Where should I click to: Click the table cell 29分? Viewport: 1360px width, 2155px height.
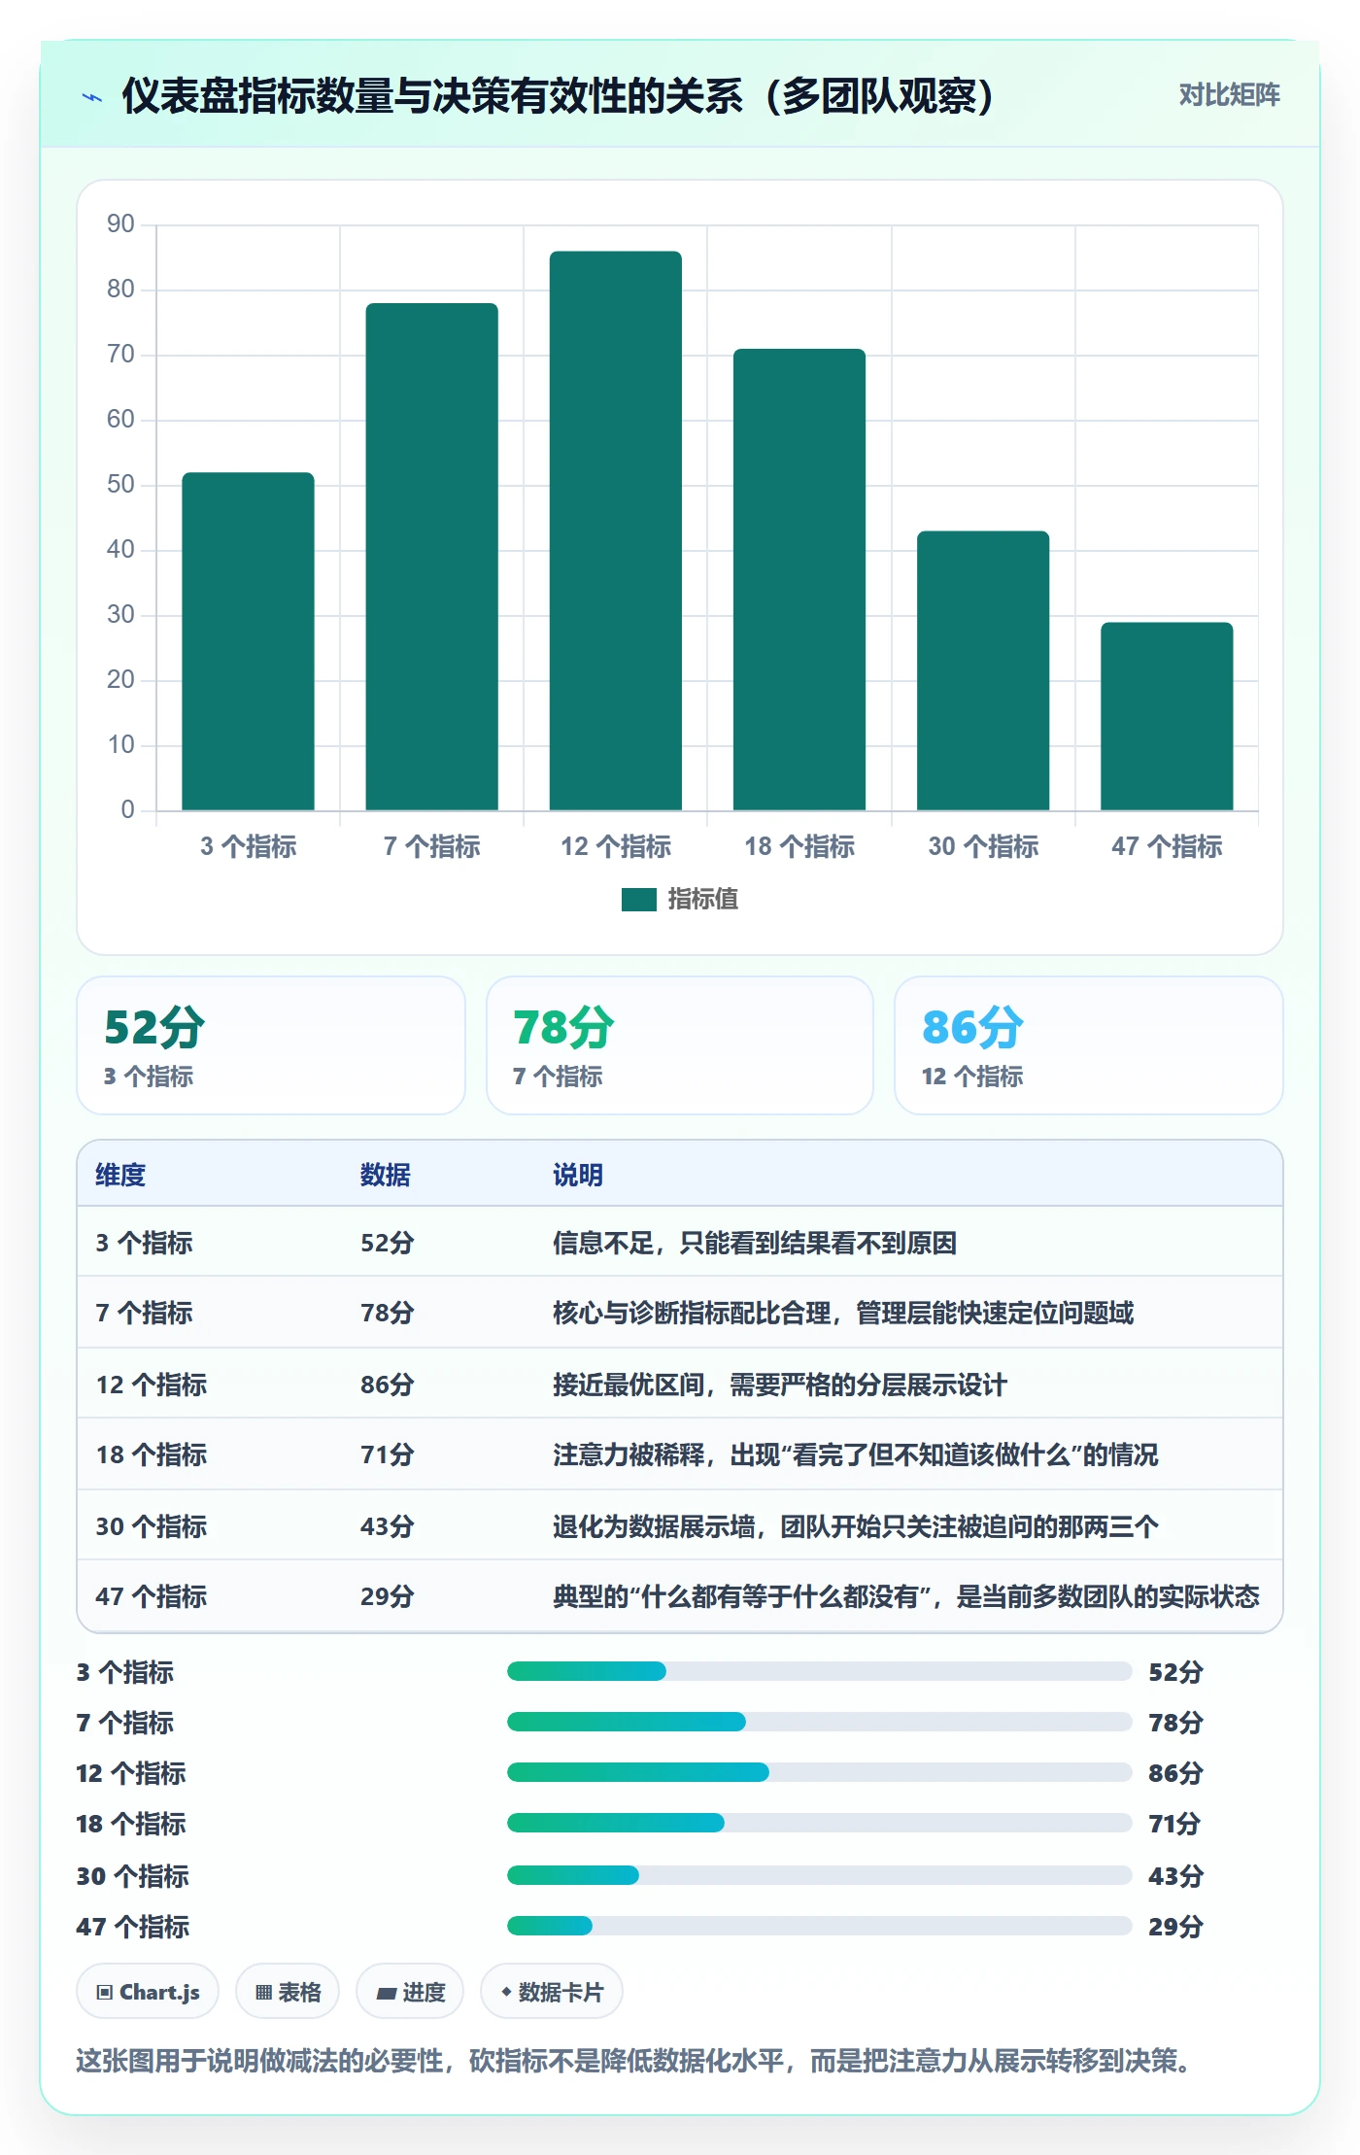pos(388,1596)
